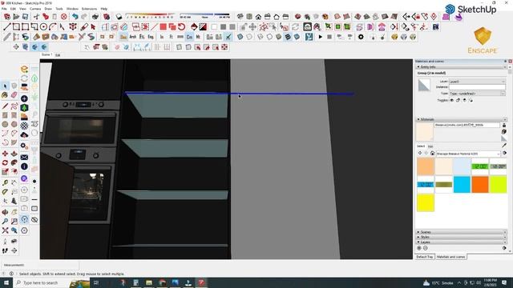Enable Dec decimal units format
The height and width of the screenshot is (288, 513).
[x=123, y=37]
